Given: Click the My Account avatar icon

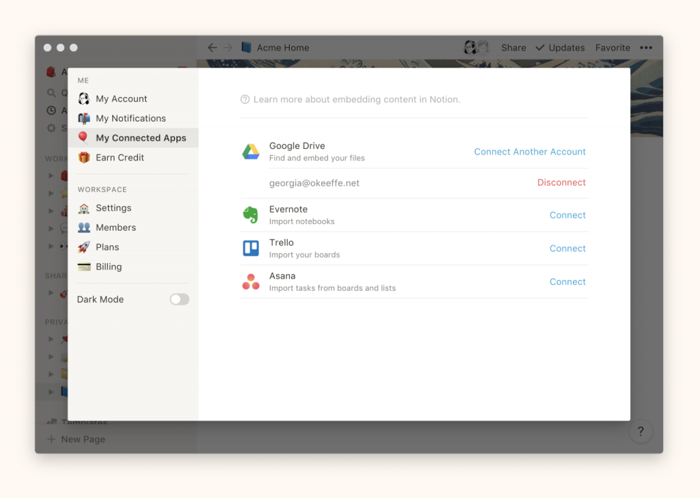Looking at the screenshot, I should pyautogui.click(x=84, y=98).
